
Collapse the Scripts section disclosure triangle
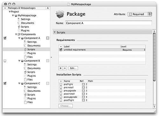[x=55, y=32]
